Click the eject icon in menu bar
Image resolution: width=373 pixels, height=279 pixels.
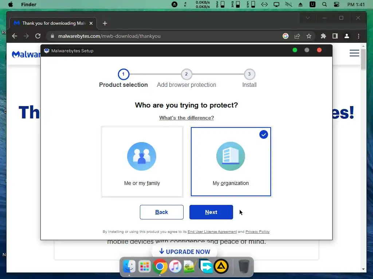[301, 4]
